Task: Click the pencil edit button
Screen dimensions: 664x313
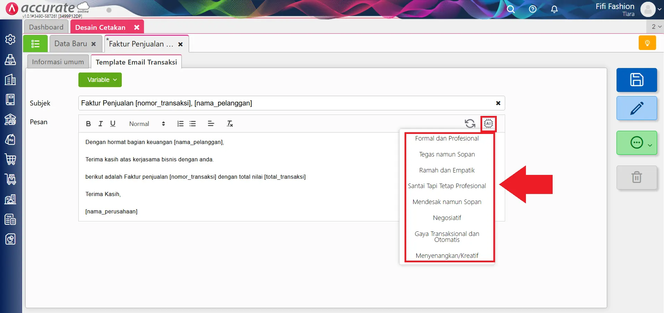Action: pyautogui.click(x=637, y=108)
